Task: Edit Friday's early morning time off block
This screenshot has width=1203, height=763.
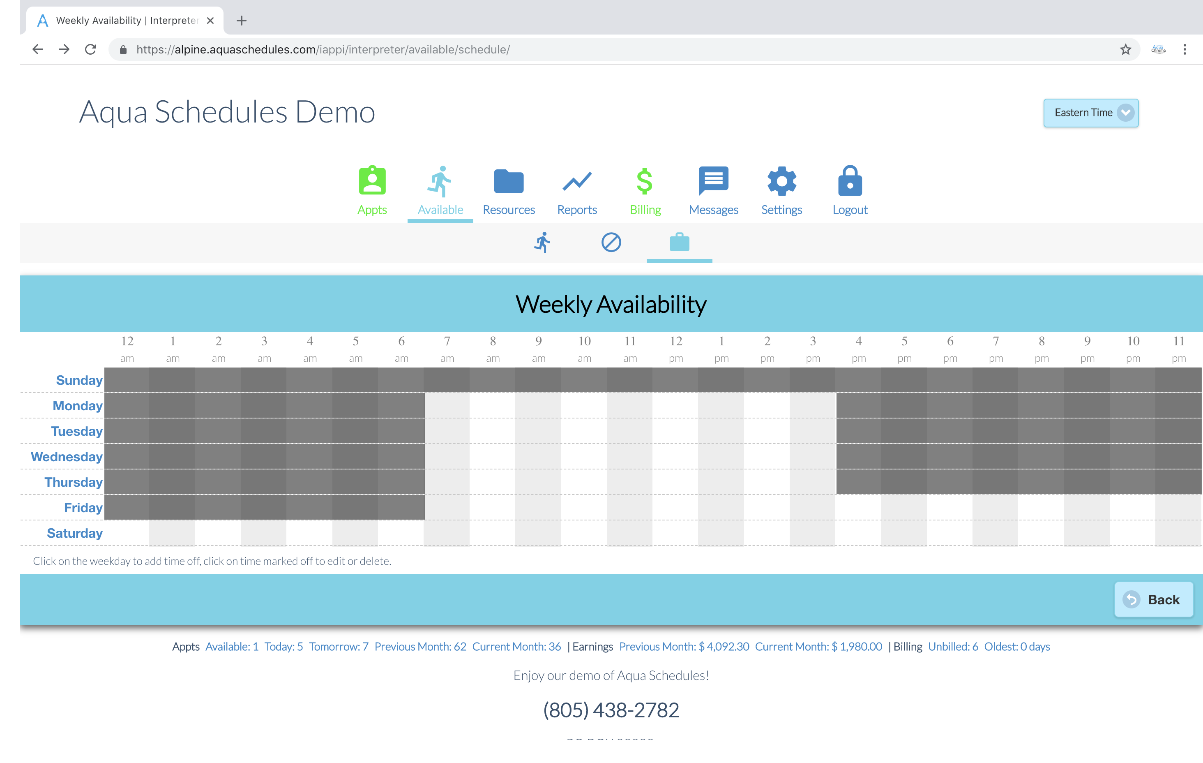Action: (264, 507)
